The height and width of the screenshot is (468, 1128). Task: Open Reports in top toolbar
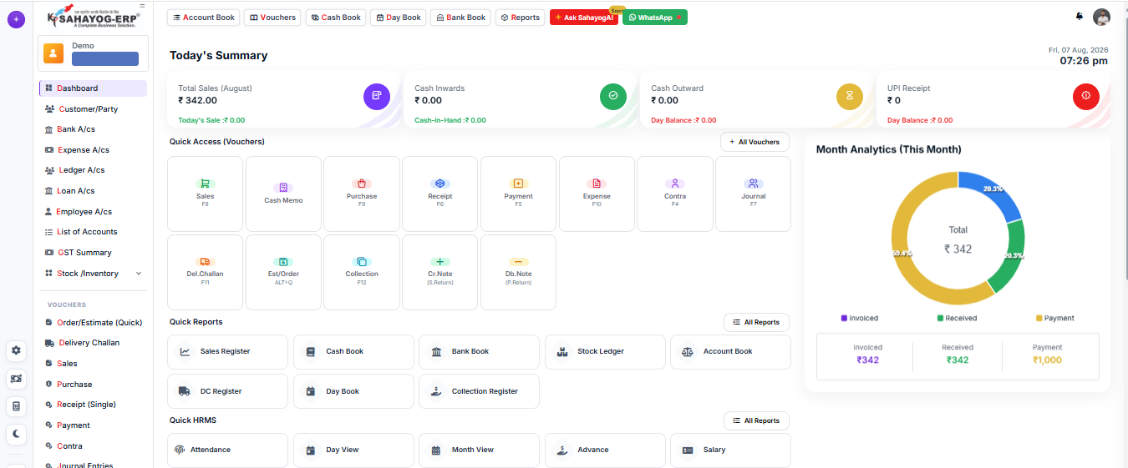pyautogui.click(x=520, y=18)
